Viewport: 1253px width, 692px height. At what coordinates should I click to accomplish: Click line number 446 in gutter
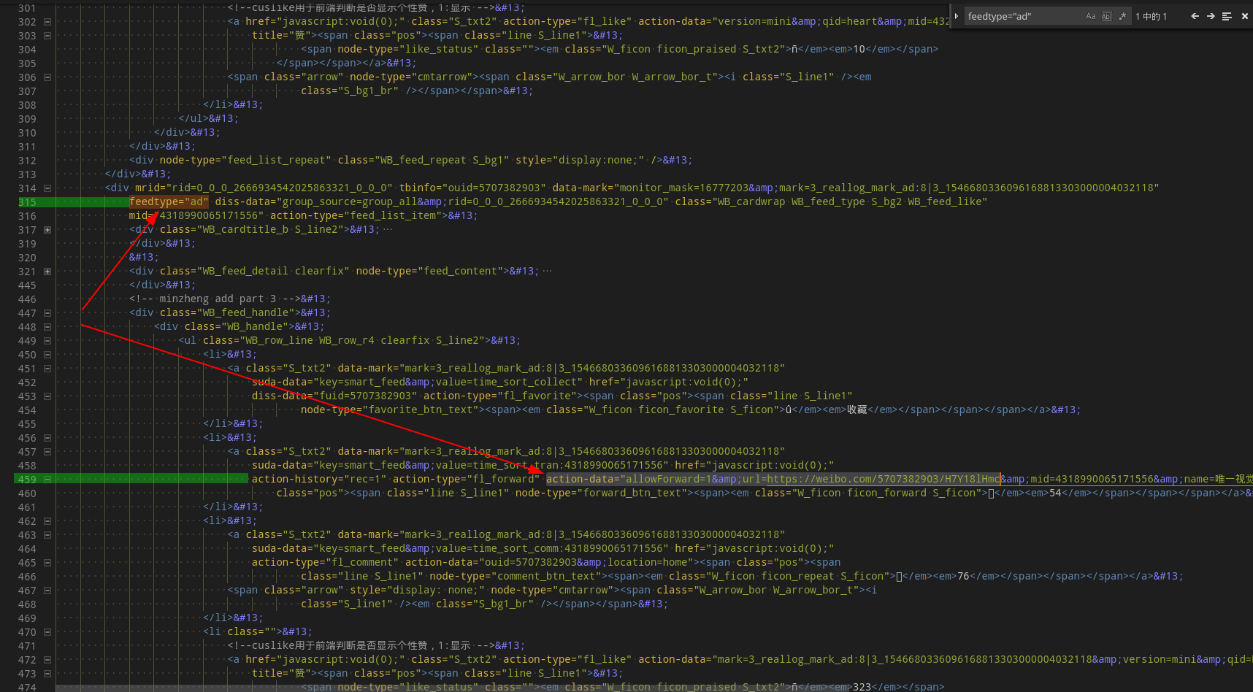27,299
